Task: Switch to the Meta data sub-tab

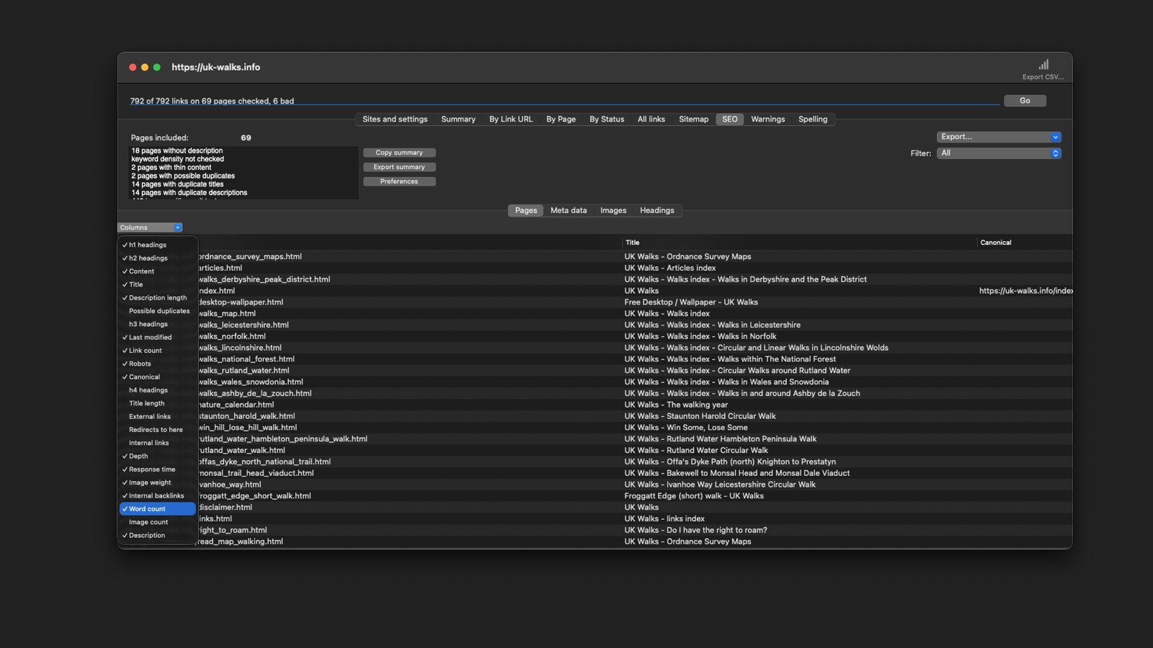Action: pos(569,211)
